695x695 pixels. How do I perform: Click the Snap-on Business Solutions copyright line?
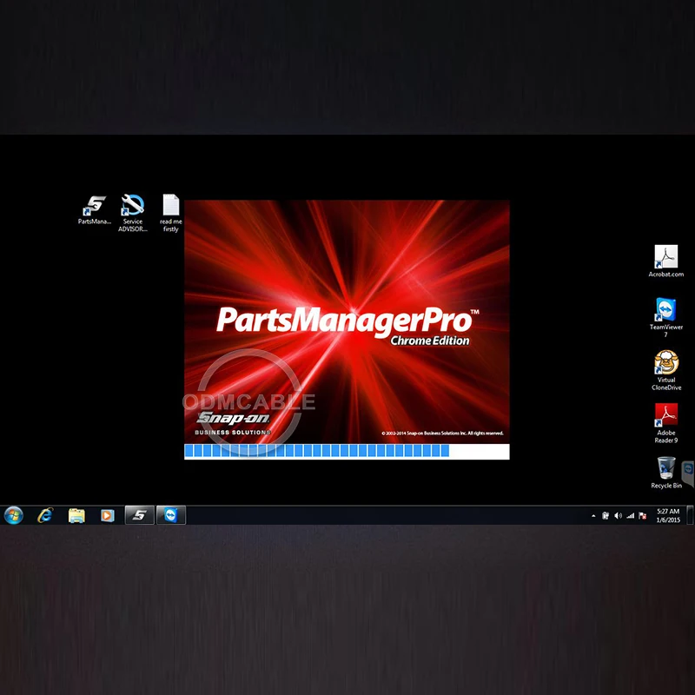(x=442, y=433)
